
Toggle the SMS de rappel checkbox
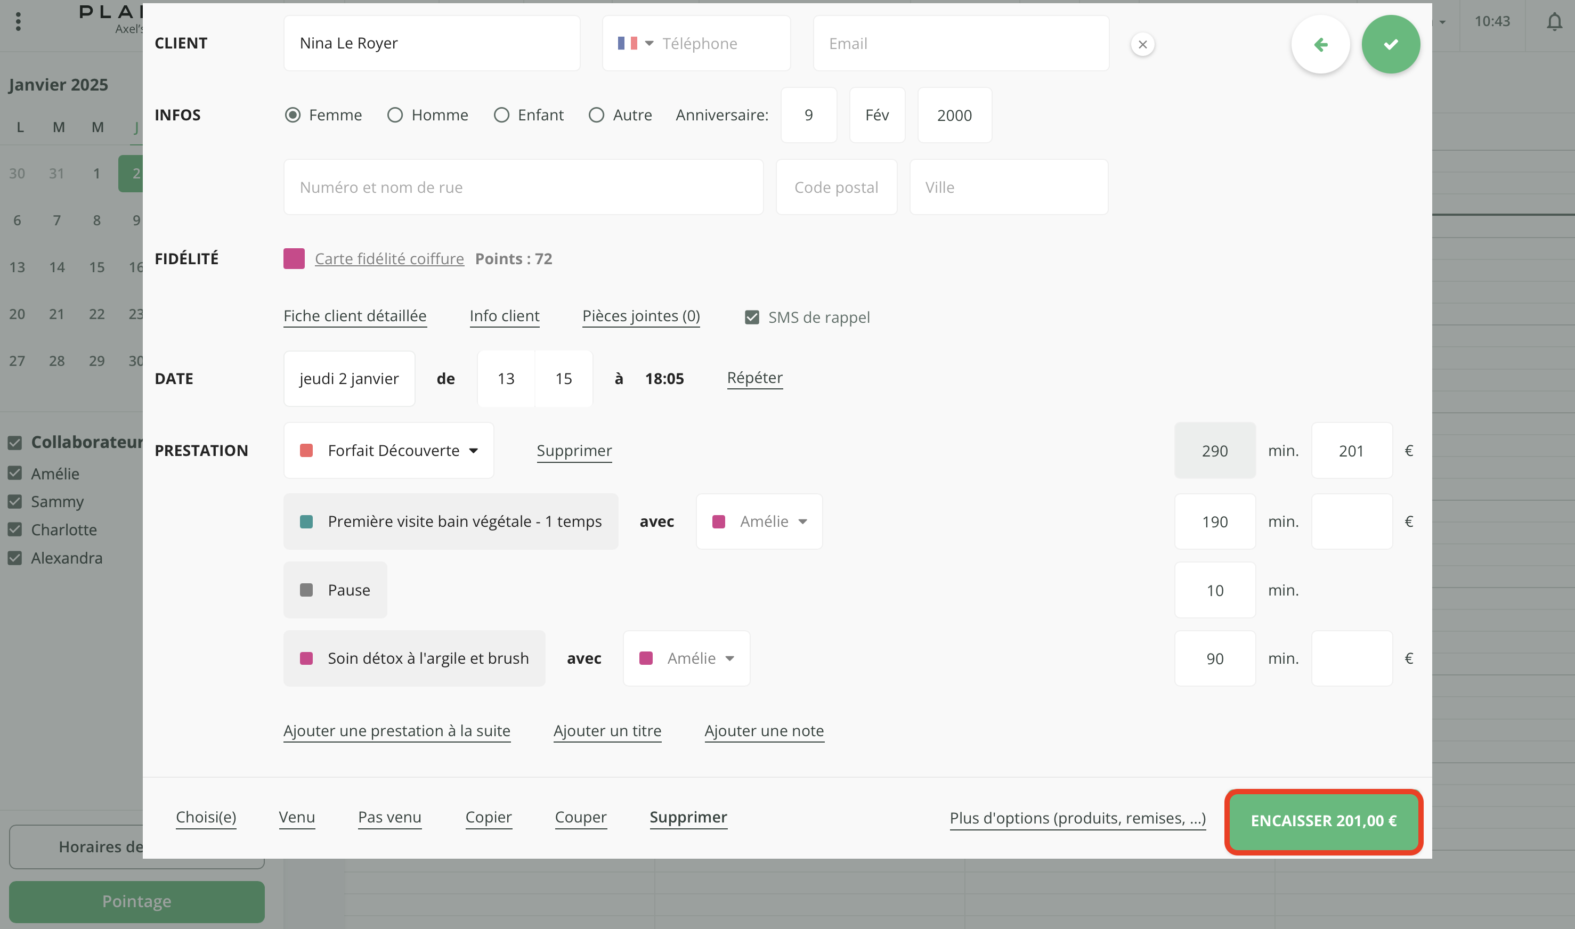pos(752,317)
